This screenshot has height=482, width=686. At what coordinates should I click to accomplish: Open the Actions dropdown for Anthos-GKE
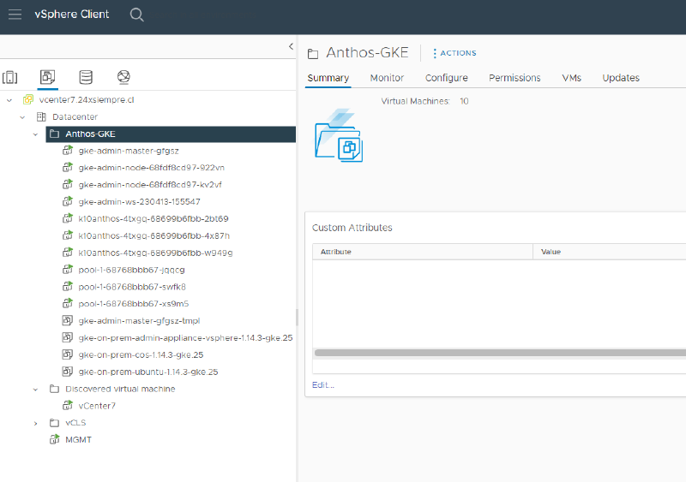click(454, 53)
